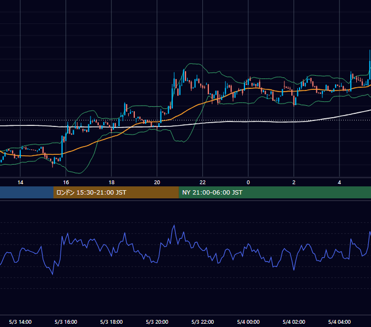Click hour label 0 on the price chart axis
The height and width of the screenshot is (327, 371).
[248, 183]
